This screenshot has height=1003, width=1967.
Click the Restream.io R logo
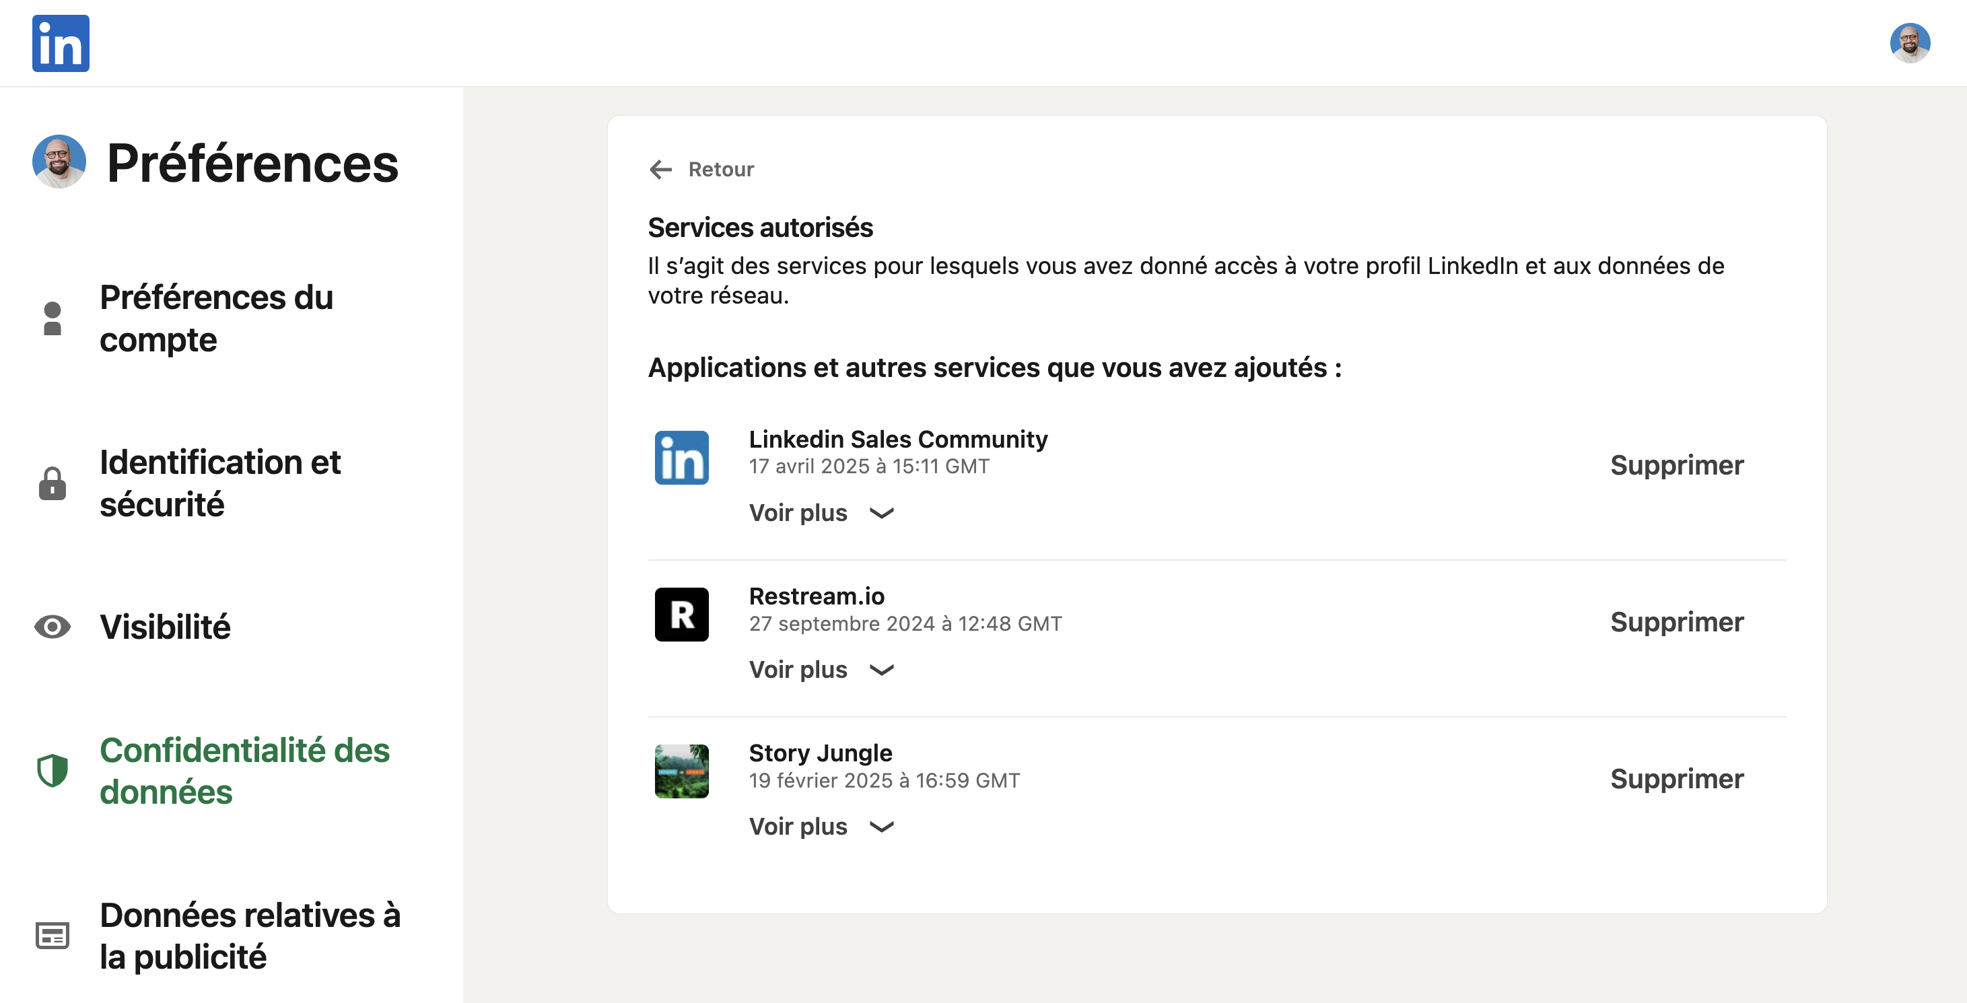click(x=682, y=615)
